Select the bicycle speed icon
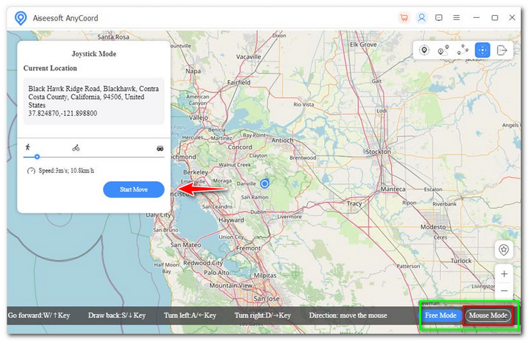 [x=76, y=148]
